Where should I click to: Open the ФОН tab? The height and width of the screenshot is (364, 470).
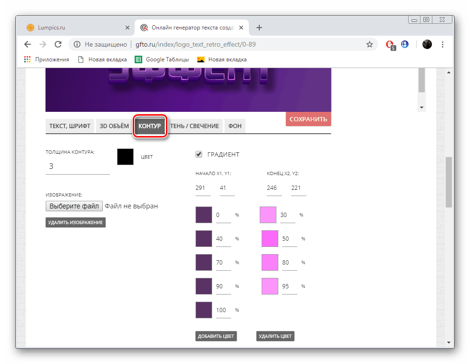[x=235, y=126]
